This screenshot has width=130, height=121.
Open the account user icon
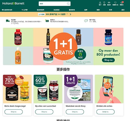tap(100, 3)
